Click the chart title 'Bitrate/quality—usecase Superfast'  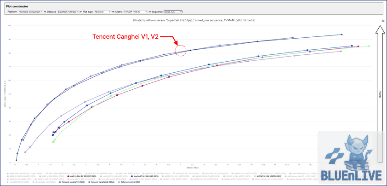[193, 20]
